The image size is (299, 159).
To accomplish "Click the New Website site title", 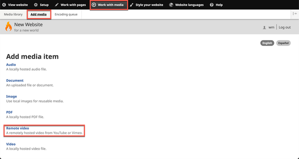I will click(28, 25).
